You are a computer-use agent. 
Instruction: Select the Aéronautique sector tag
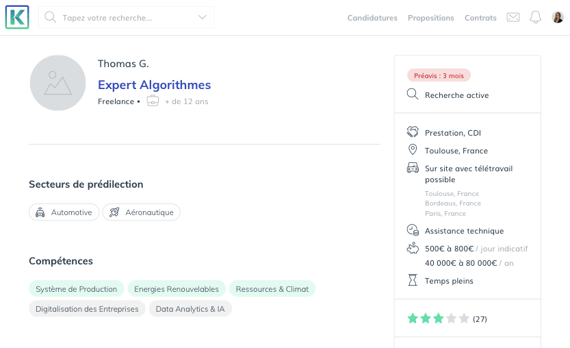click(142, 212)
